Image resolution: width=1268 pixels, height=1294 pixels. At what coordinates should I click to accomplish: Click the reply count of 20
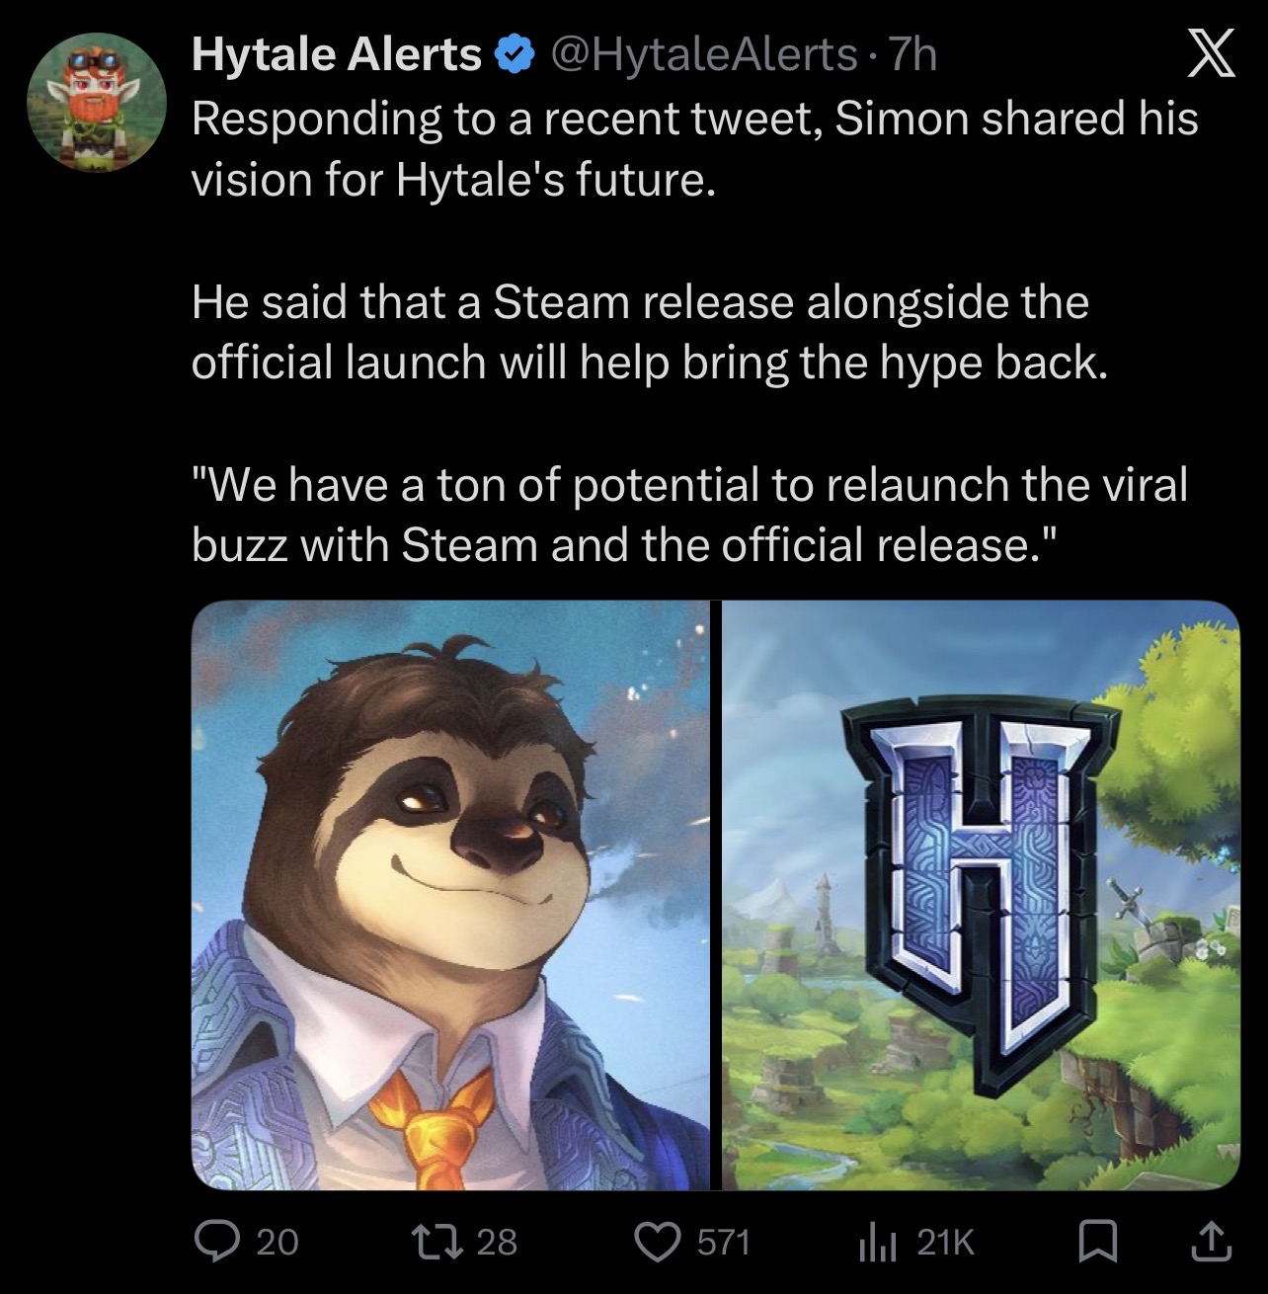coord(277,1243)
